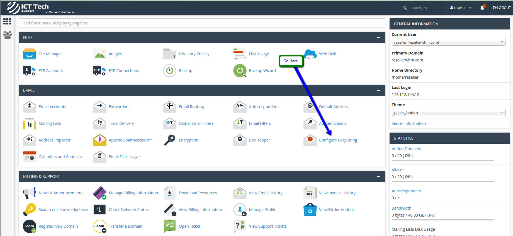The height and width of the screenshot is (236, 513).
Task: Click the Encryption key icon
Action: pyautogui.click(x=170, y=140)
